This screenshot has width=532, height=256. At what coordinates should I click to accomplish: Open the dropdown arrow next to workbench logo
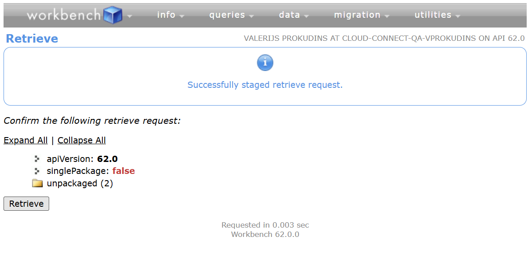129,16
